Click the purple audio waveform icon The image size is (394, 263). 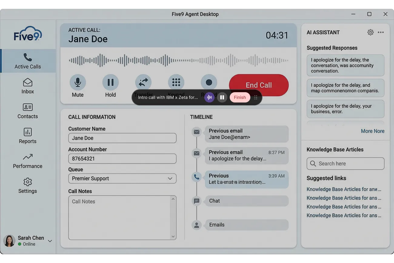pyautogui.click(x=209, y=97)
